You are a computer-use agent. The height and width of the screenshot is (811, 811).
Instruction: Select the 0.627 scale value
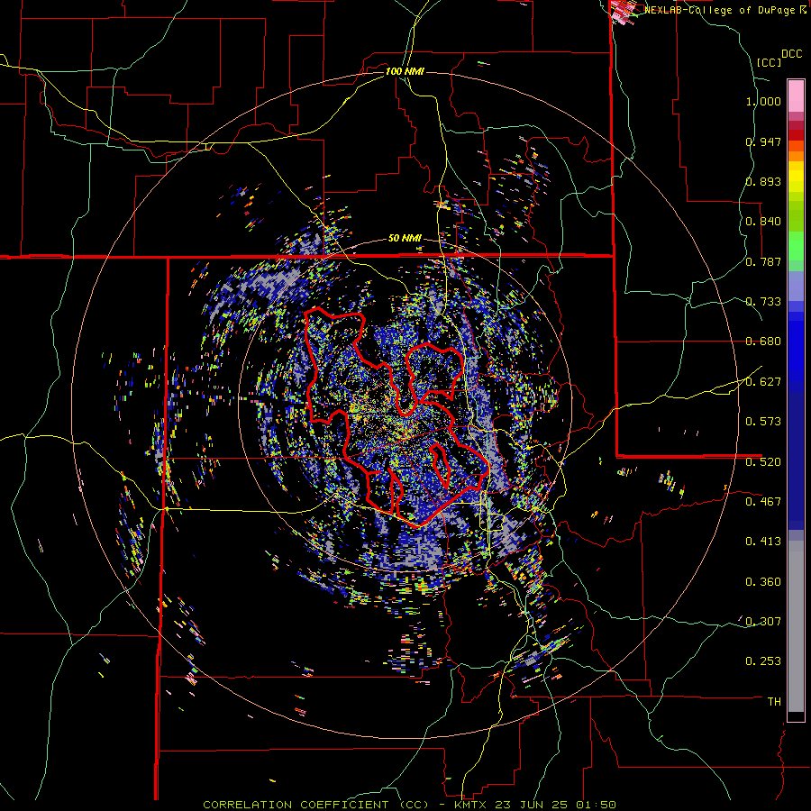[763, 382]
